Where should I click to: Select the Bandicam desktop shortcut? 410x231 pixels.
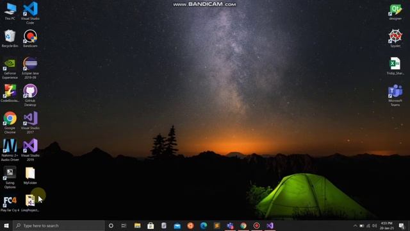(30, 38)
